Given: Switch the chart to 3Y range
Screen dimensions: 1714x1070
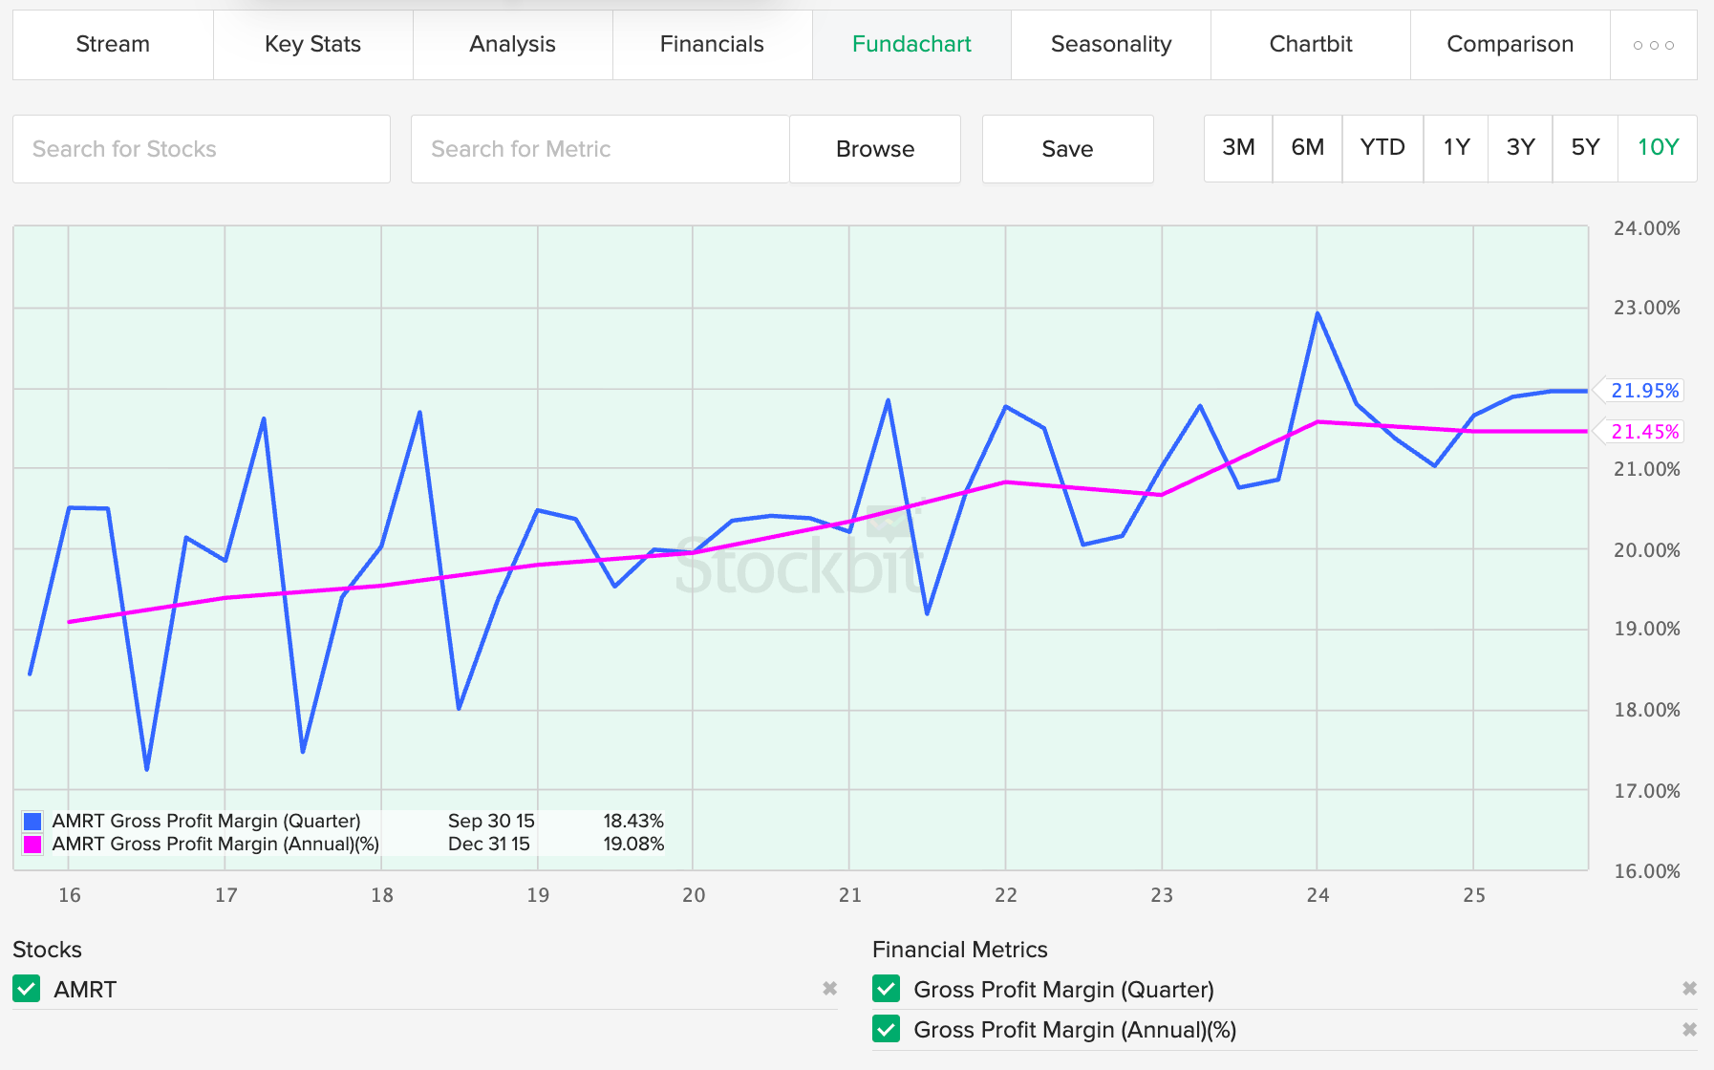Looking at the screenshot, I should 1520,148.
